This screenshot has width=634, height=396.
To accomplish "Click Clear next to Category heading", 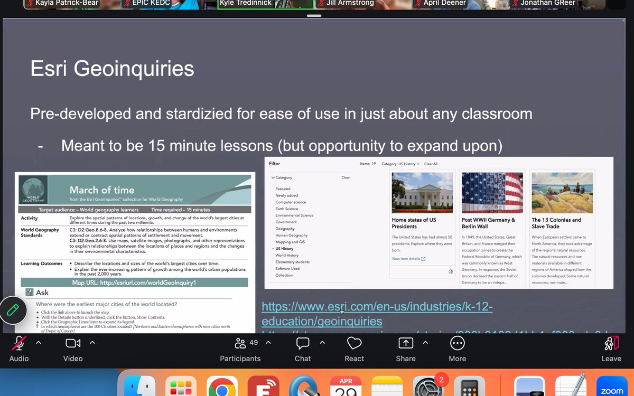I will click(346, 177).
